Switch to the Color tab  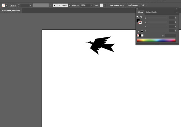click(140, 12)
